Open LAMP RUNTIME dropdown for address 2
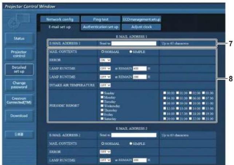 pyautogui.click(x=105, y=160)
